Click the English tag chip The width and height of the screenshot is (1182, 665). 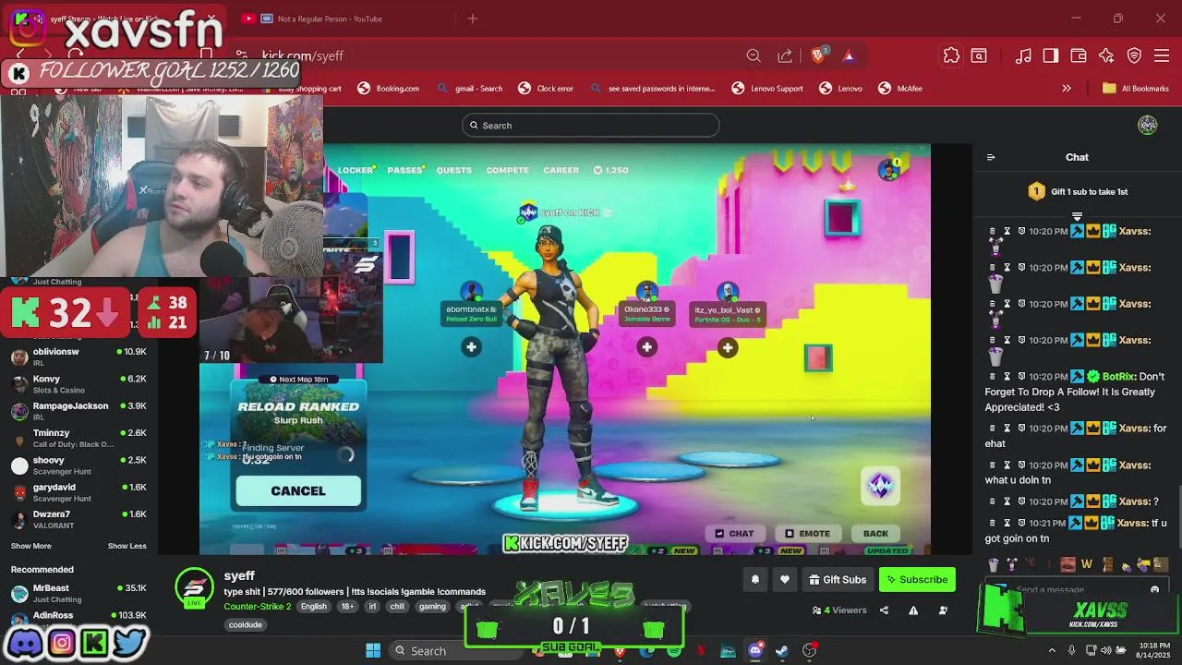314,607
